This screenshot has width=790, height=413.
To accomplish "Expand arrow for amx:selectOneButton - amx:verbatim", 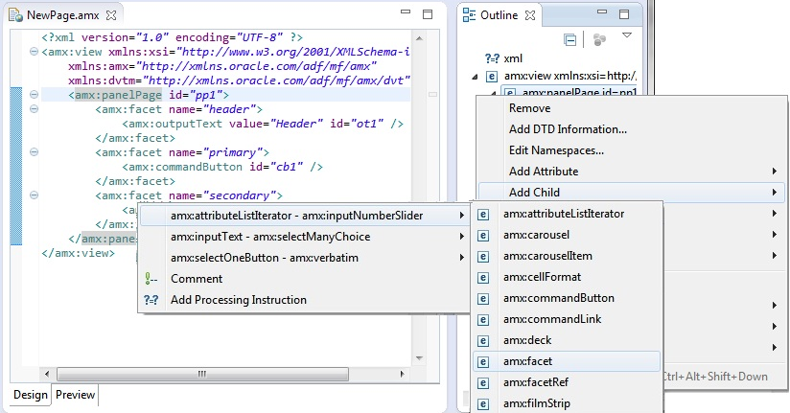I will coord(461,258).
